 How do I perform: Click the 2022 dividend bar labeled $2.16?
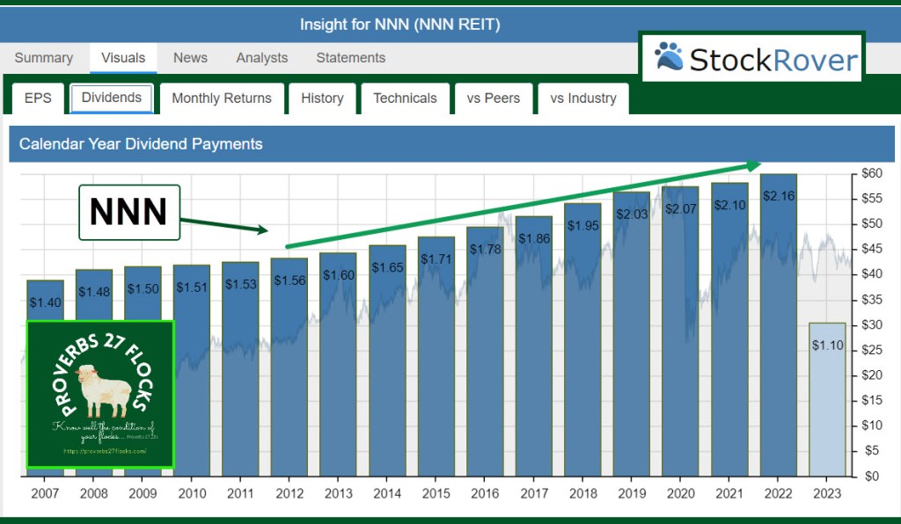point(779,325)
